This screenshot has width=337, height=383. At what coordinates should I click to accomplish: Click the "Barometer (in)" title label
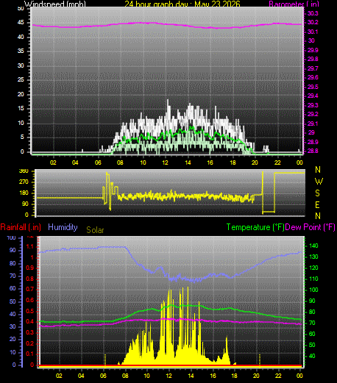(x=294, y=4)
